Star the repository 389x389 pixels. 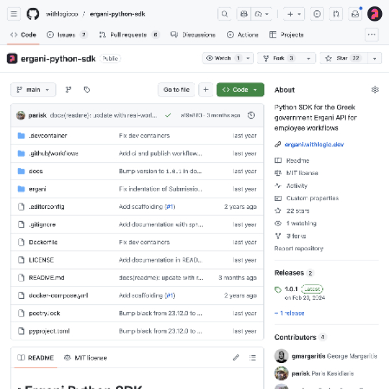coord(344,58)
